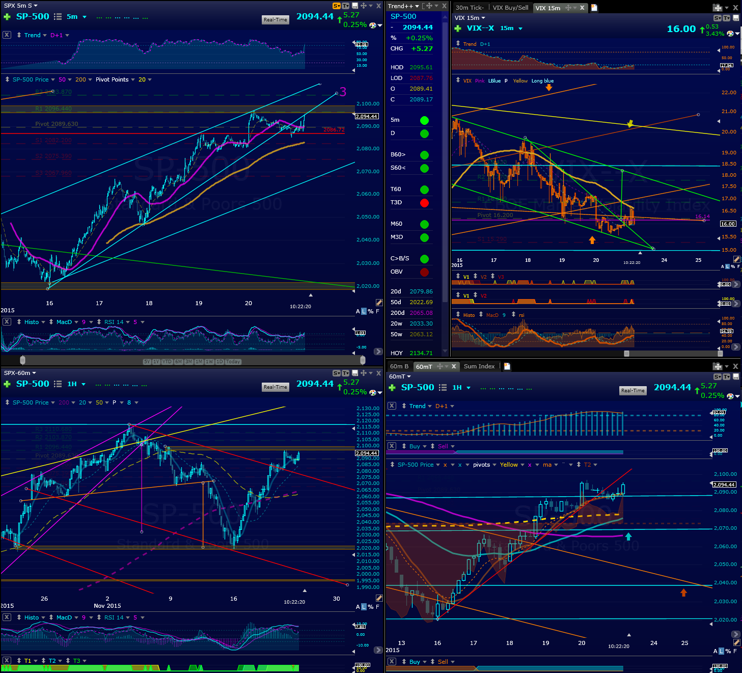Toggle % percent scale in VIX 15m chart
The image size is (742, 673).
click(x=733, y=266)
